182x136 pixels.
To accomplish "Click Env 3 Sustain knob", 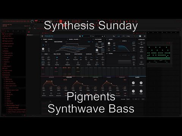I will 118,88.
